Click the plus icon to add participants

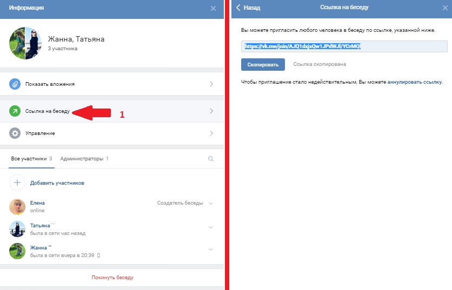coord(17,183)
